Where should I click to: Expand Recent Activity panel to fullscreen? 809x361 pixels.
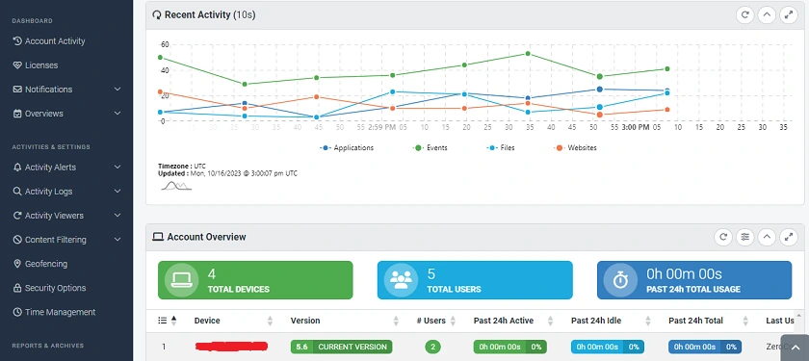tap(789, 15)
